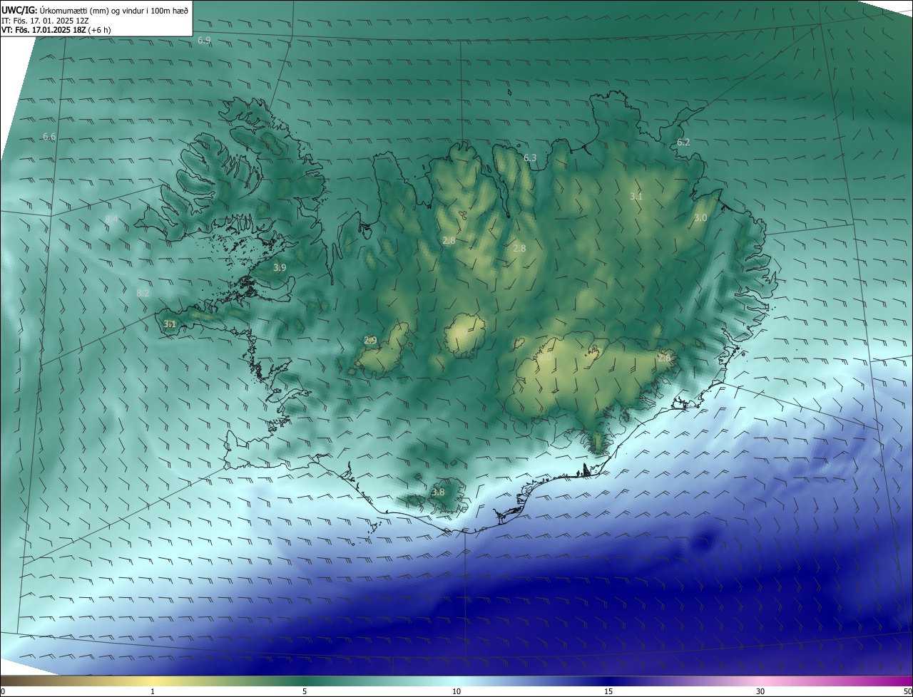This screenshot has height=697, width=913.
Task: Click the 8.4 value label on the map
Action: (x=111, y=219)
